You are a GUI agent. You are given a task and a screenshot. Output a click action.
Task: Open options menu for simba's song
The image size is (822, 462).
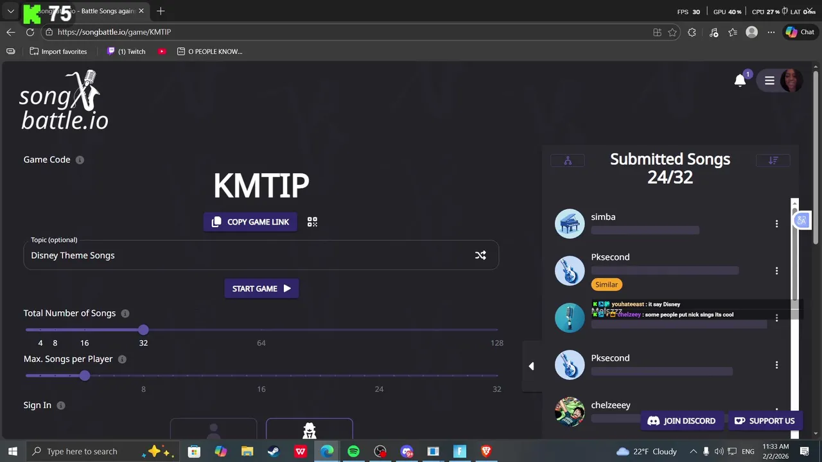[x=776, y=224]
